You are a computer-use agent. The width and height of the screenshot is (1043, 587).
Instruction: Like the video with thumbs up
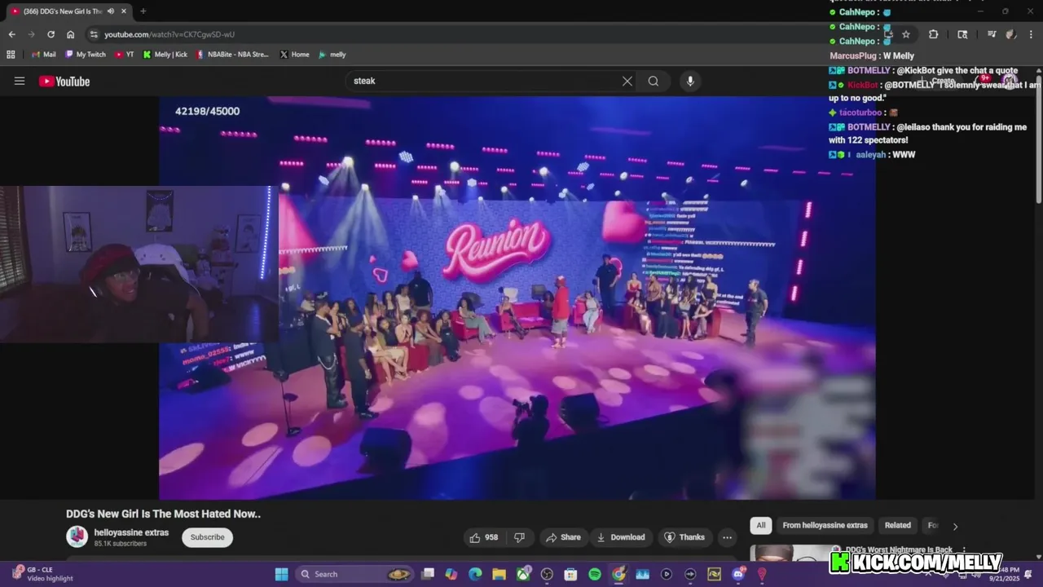(484, 537)
